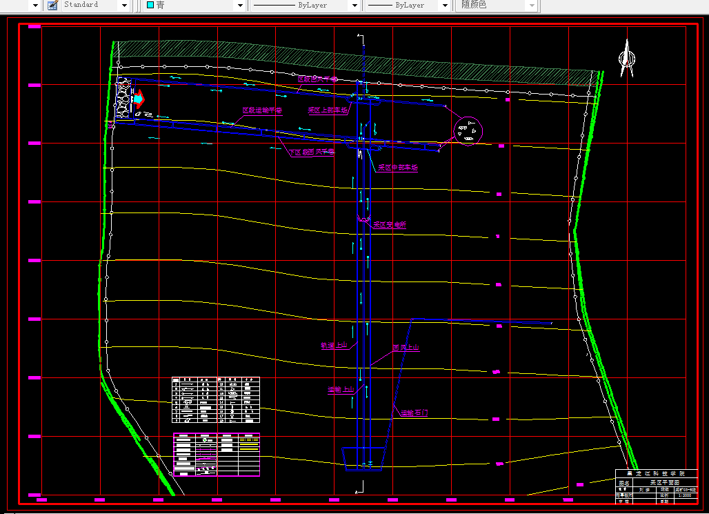The width and height of the screenshot is (709, 514).
Task: Select the white legend table
Action: 216,400
